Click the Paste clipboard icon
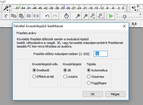The width and height of the screenshot is (143, 105). tap(21, 16)
